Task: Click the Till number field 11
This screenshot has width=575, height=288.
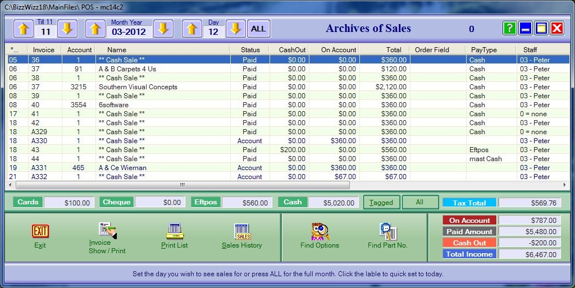Action: coord(45,31)
